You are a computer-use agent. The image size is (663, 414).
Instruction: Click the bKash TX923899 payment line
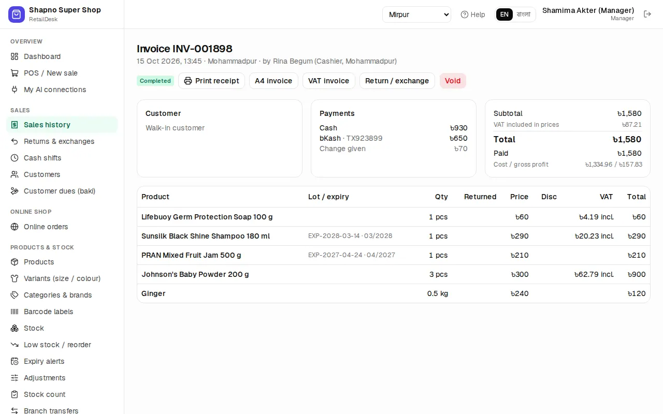(394, 138)
